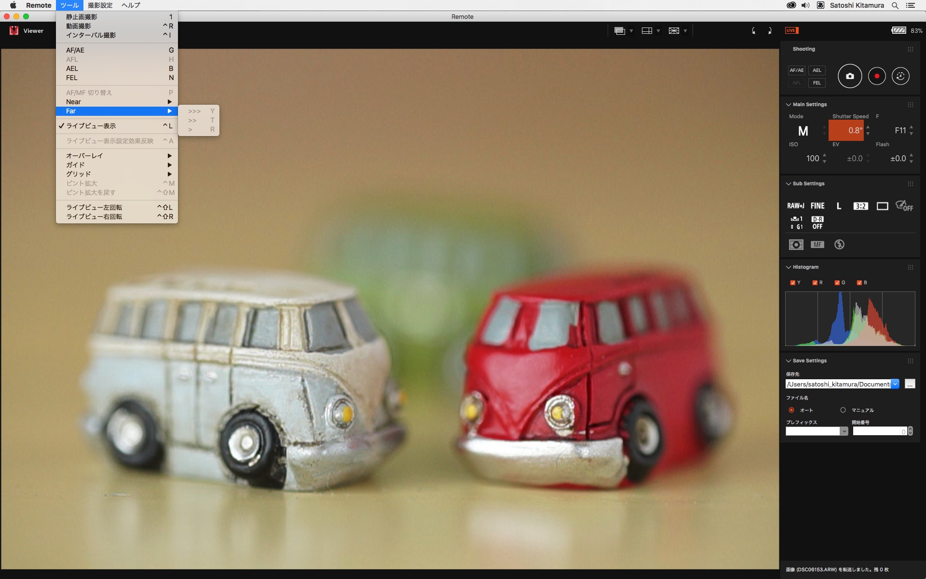This screenshot has height=579, width=926.
Task: Rotate live view left with toolbar arrow
Action: pyautogui.click(x=753, y=31)
